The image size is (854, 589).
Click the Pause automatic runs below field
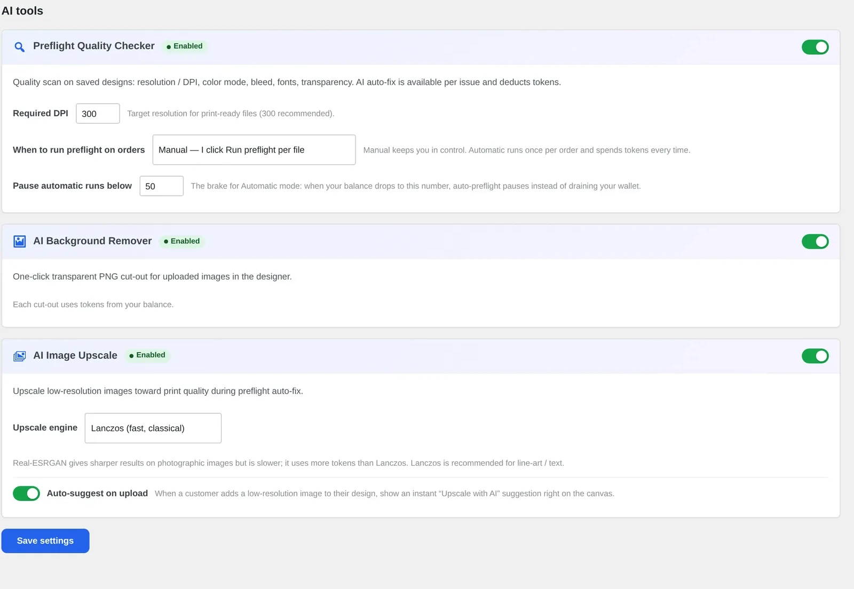click(162, 186)
